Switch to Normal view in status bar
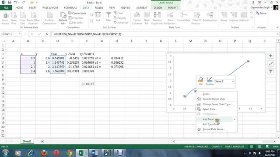280x157 pixels. (x=252, y=147)
